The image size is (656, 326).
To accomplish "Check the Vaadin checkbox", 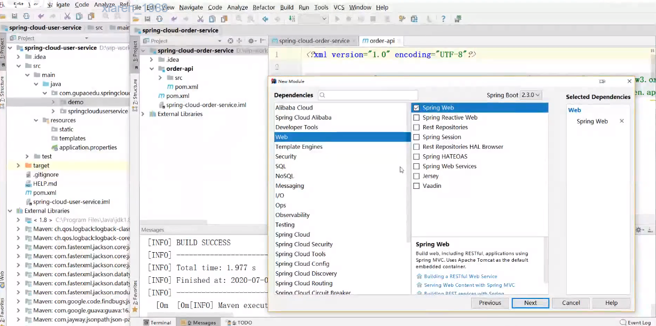I will pyautogui.click(x=416, y=186).
